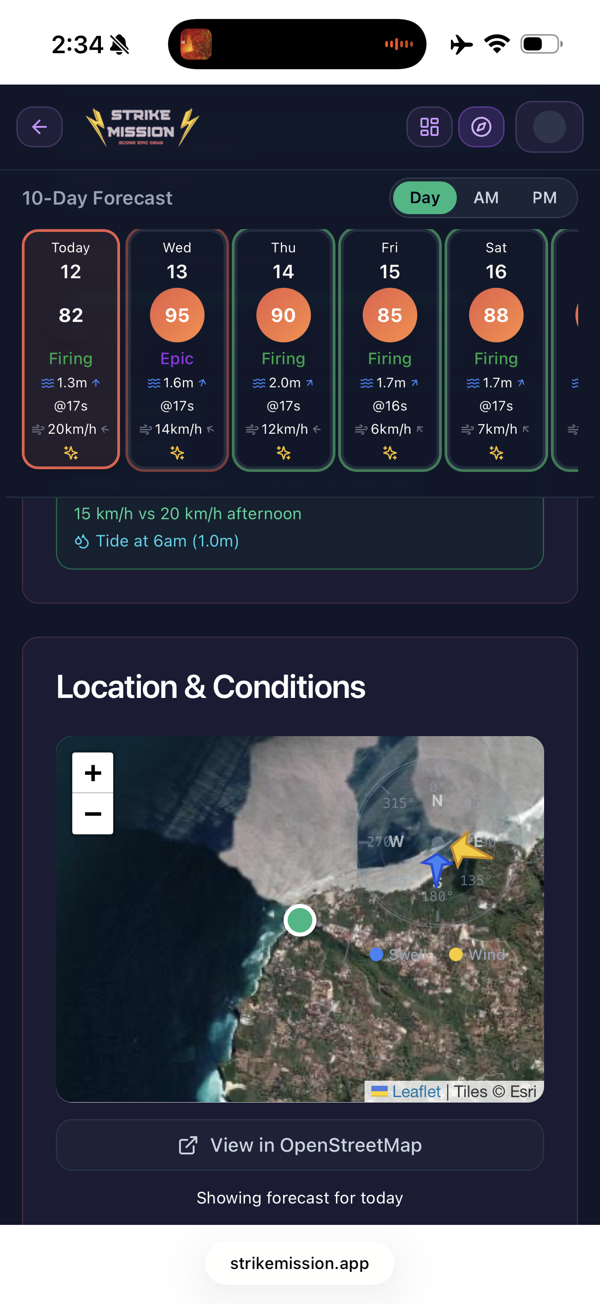Tap swell wave icon beside 2.0m
Image resolution: width=600 pixels, height=1304 pixels.
point(259,383)
